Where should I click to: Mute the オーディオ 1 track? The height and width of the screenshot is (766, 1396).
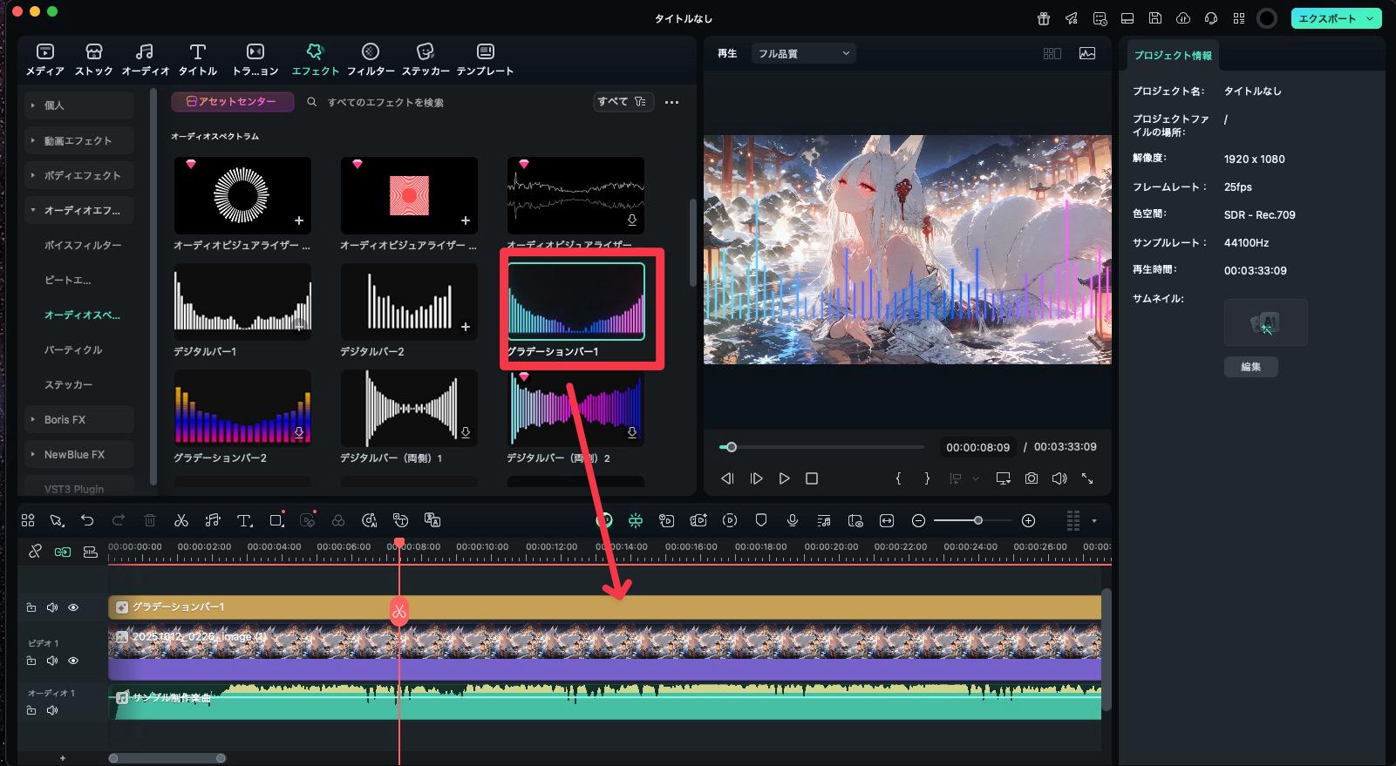[52, 710]
